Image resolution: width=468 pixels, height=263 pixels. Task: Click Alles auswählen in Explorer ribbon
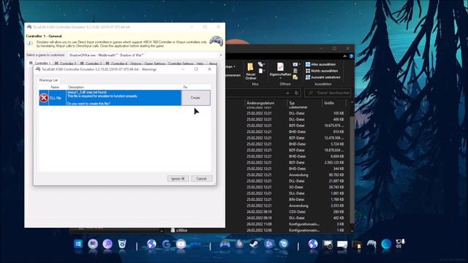[x=320, y=64]
